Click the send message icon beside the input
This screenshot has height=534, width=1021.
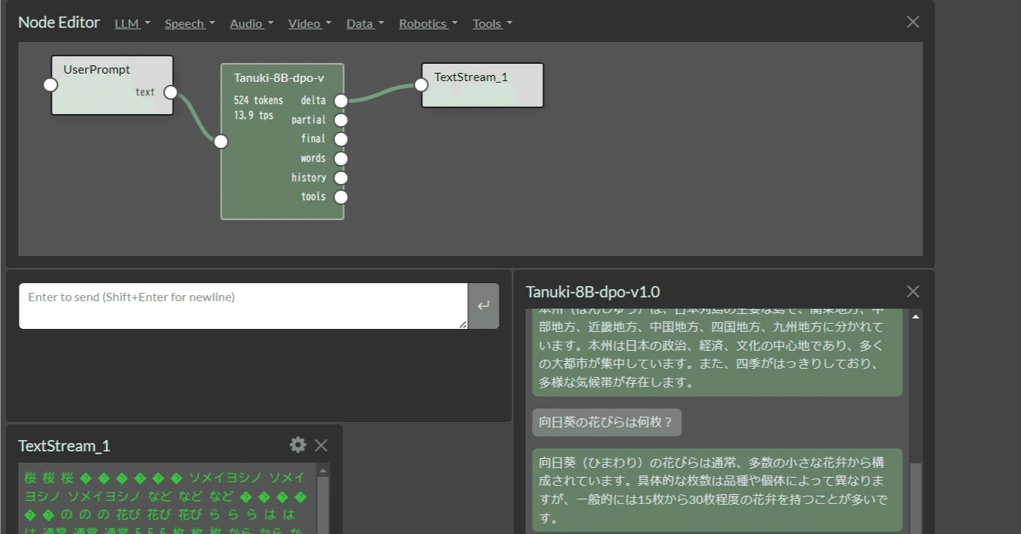(485, 306)
